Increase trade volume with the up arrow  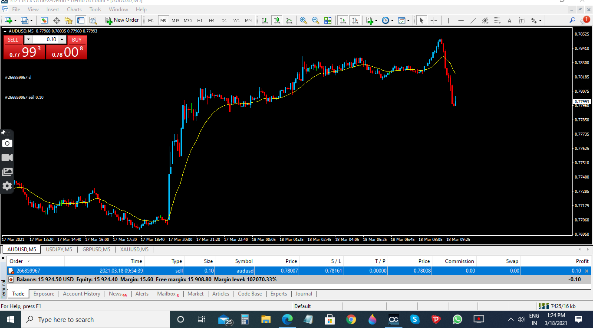62,39
